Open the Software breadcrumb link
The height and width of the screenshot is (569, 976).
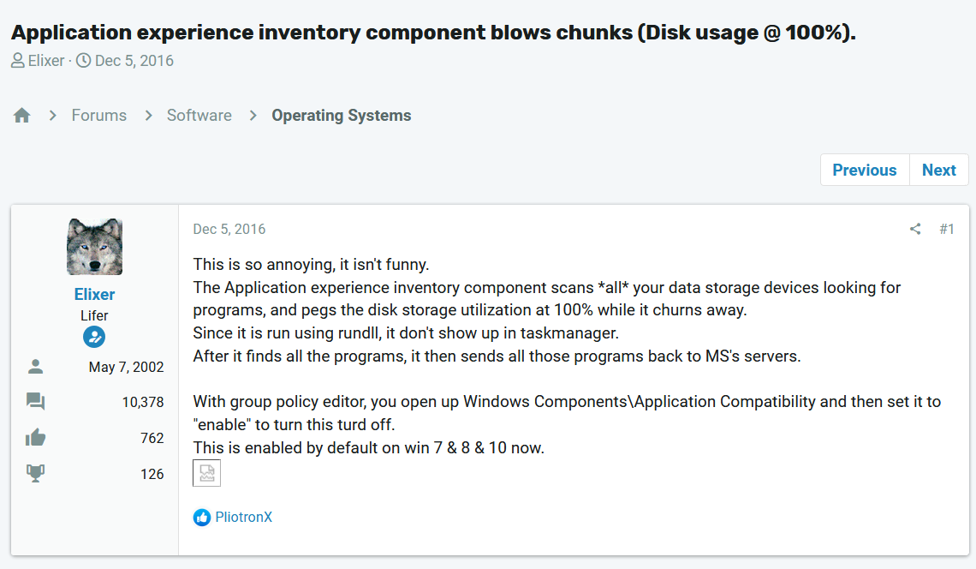[199, 116]
